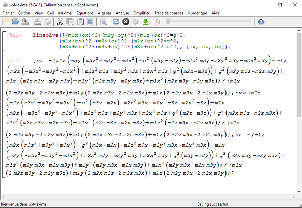Viewport: 302px width, 208px height.
Task: Click the 'Bienvenue dans wxMaxima' status message
Action: (24, 204)
